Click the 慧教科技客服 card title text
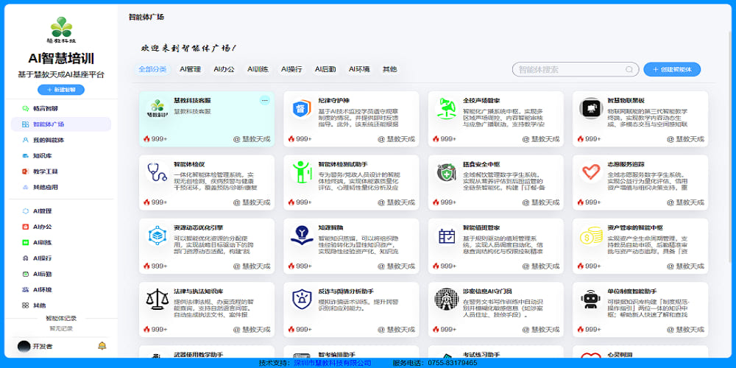 [192, 100]
